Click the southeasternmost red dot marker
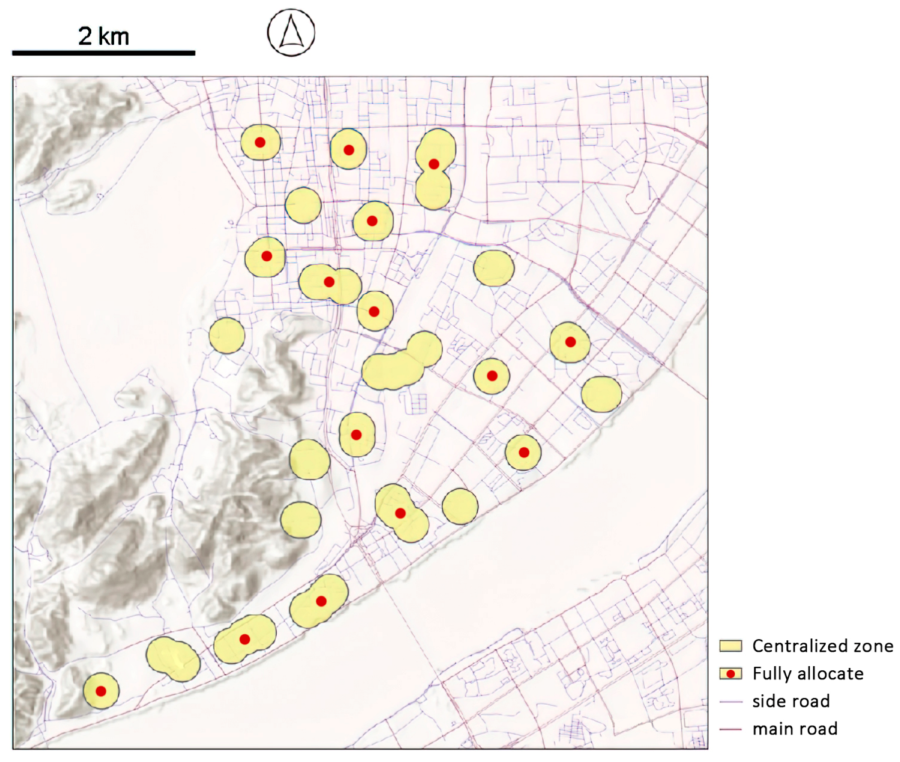This screenshot has height=762, width=900. 524,452
